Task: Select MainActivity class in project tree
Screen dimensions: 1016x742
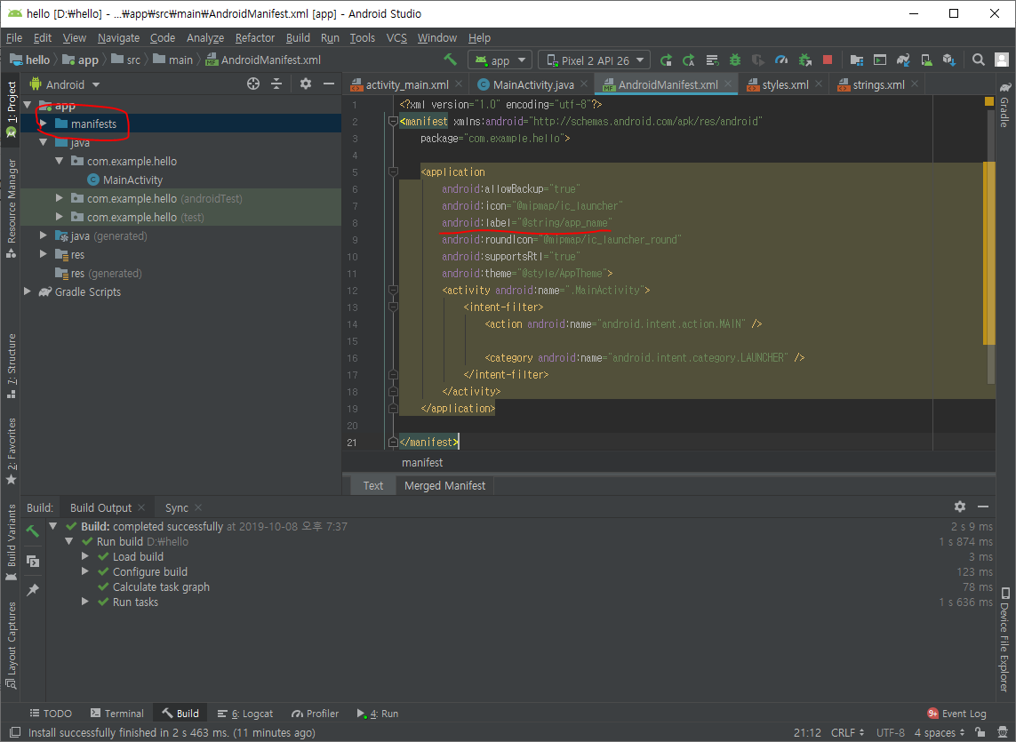Action: 124,180
